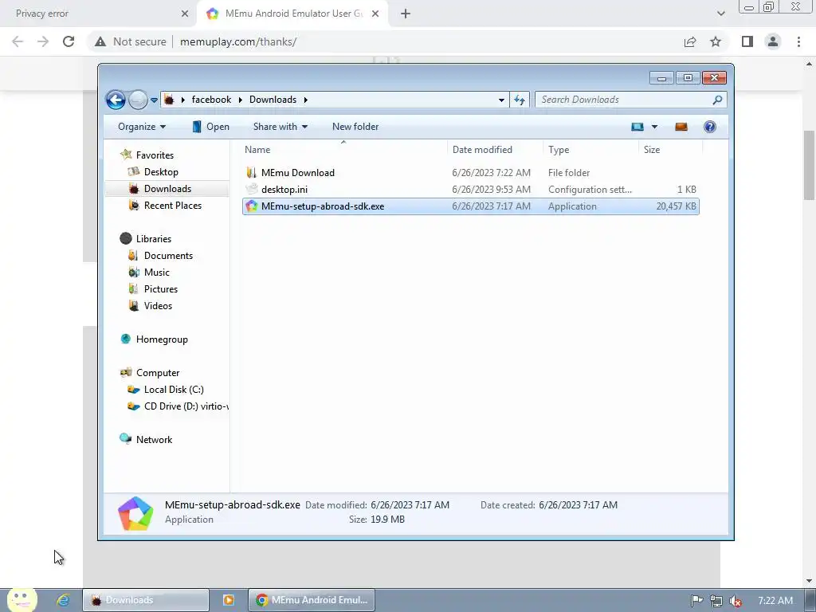Click the MEmu-setup-abroad-sdk.exe application icon
The width and height of the screenshot is (816, 612).
click(x=251, y=206)
